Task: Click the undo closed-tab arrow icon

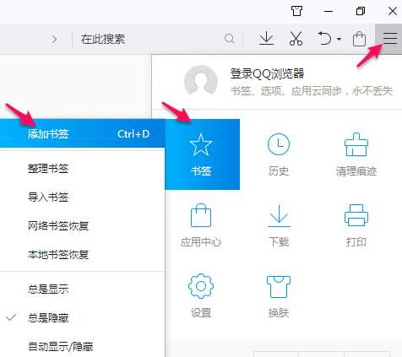Action: click(x=325, y=39)
